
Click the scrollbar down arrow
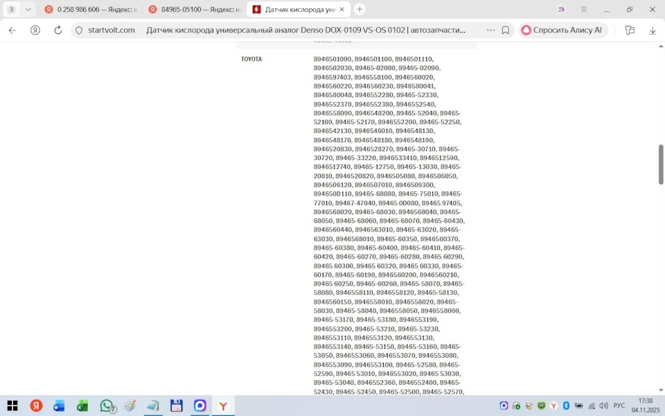point(661,390)
